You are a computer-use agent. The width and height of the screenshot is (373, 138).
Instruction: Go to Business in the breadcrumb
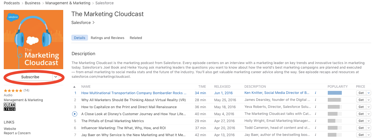pos(32,3)
